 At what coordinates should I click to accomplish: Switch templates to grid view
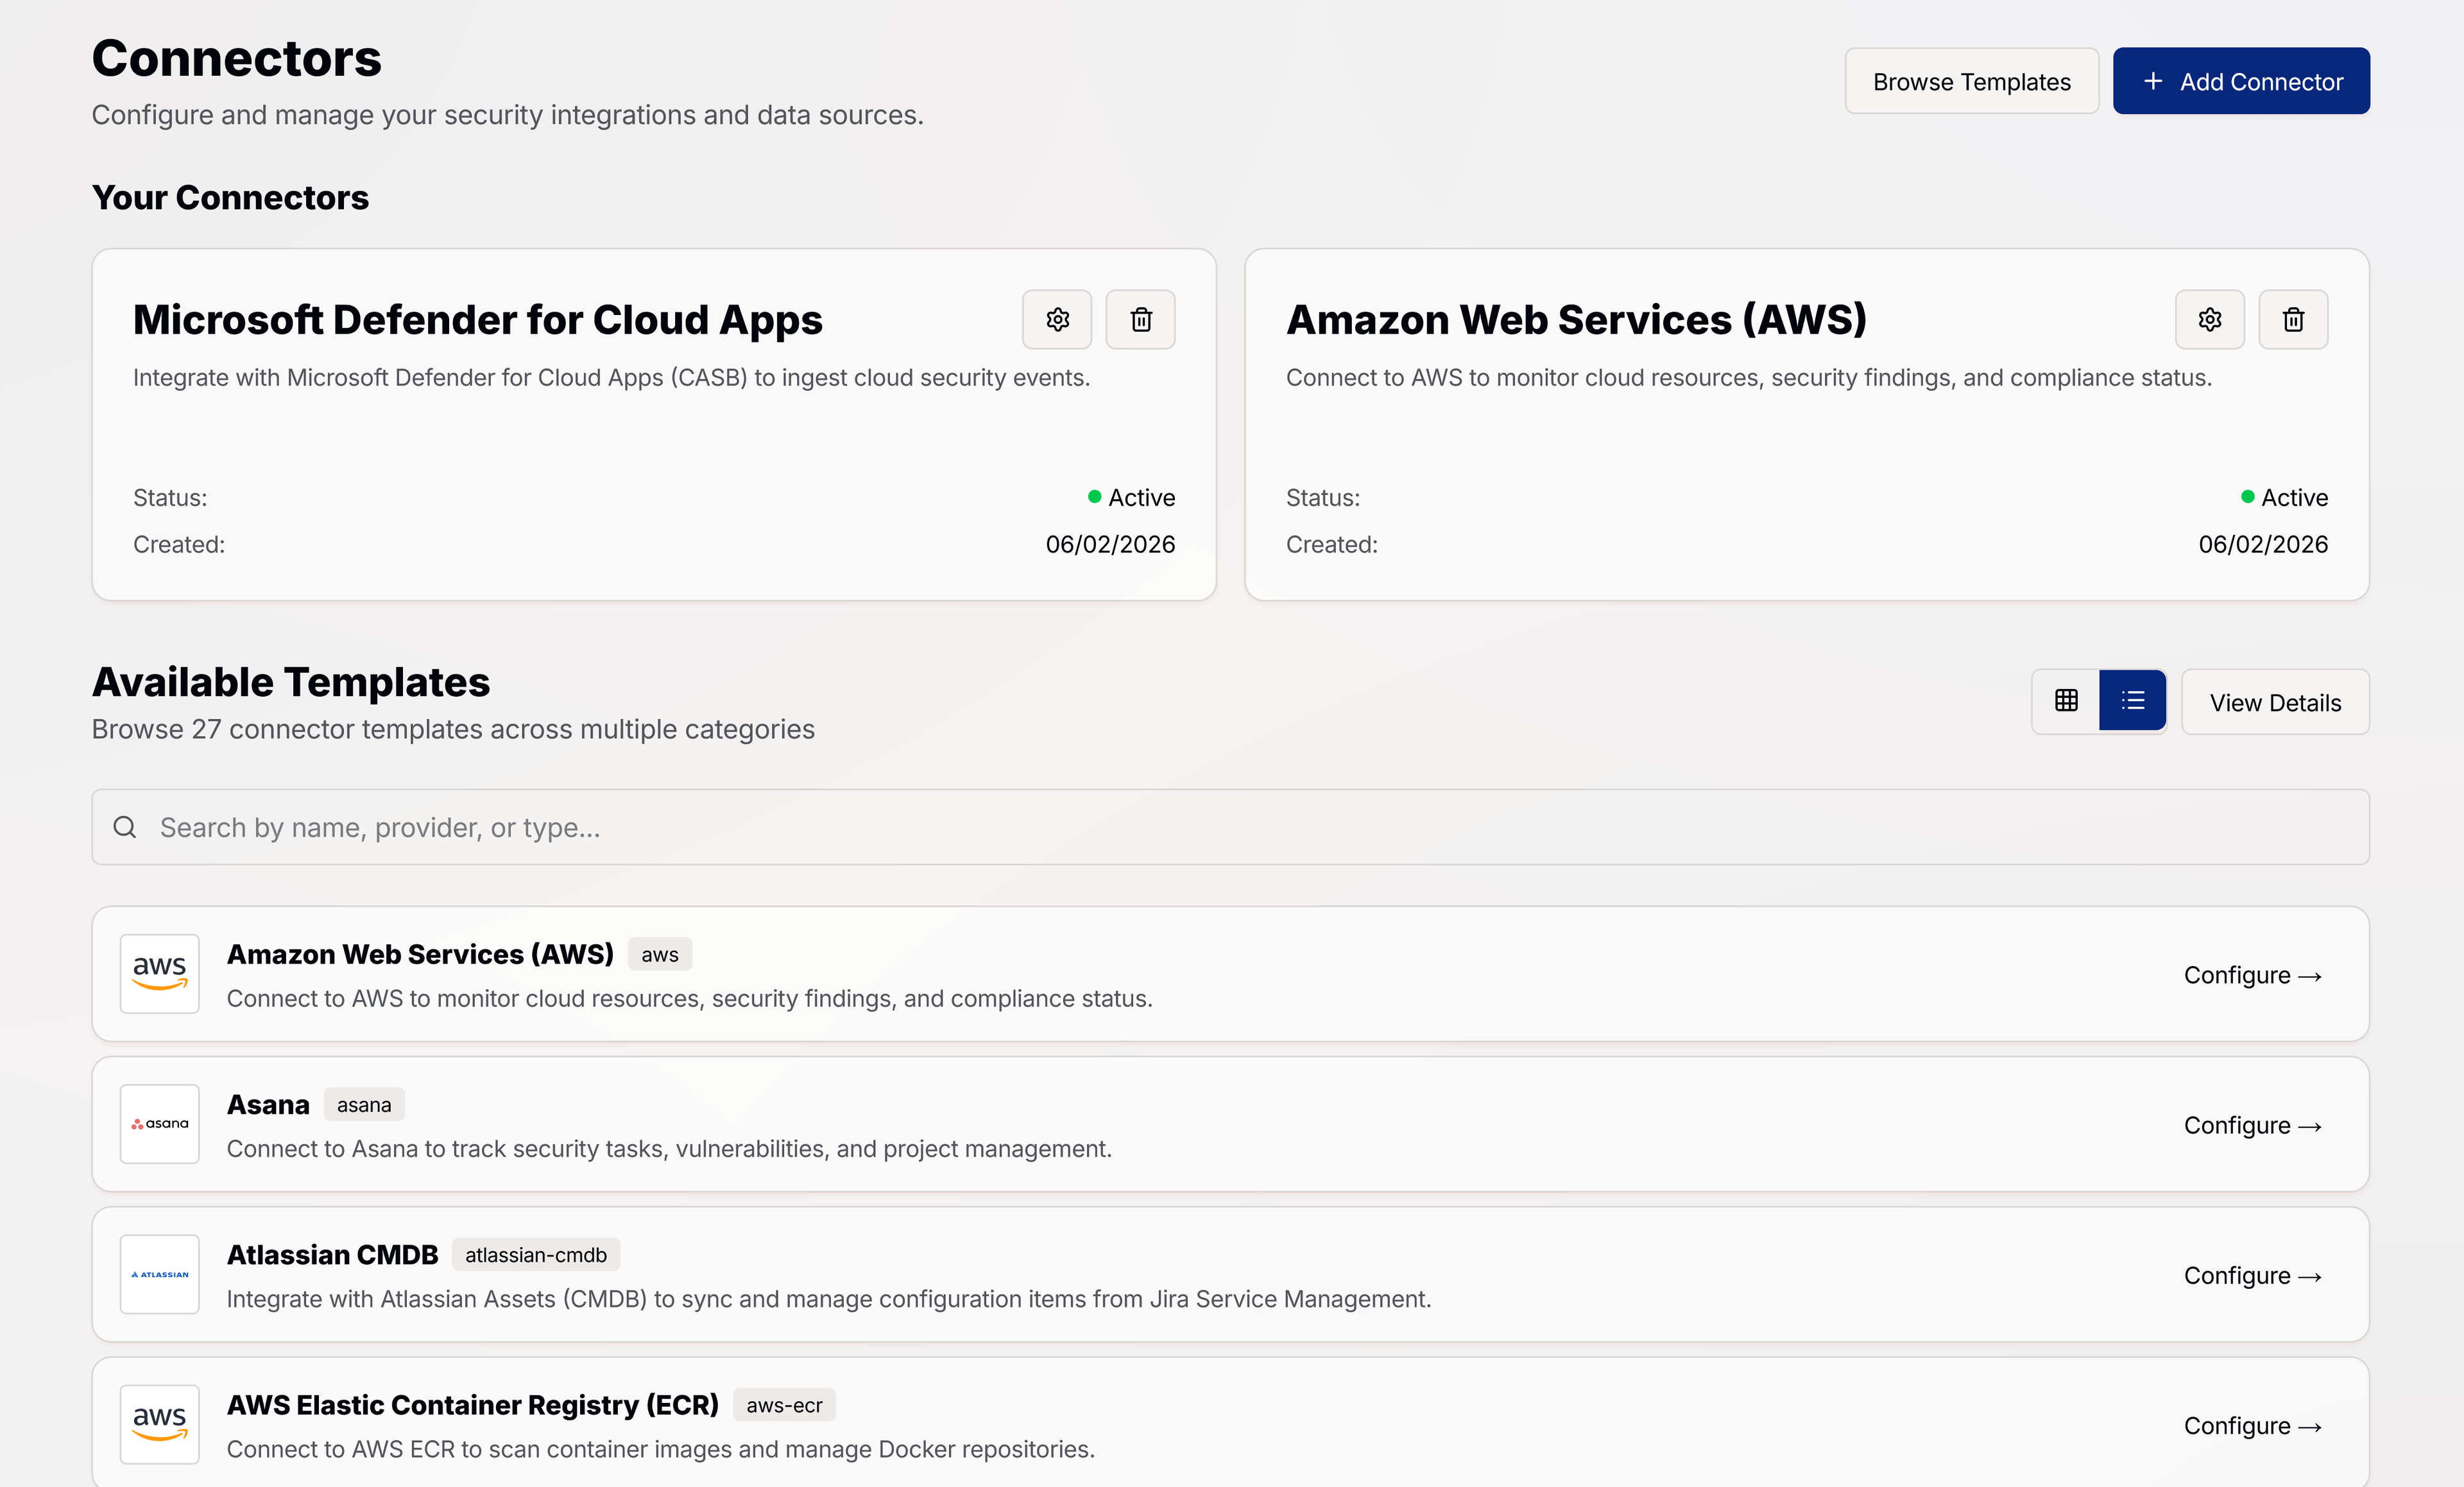(x=2066, y=701)
